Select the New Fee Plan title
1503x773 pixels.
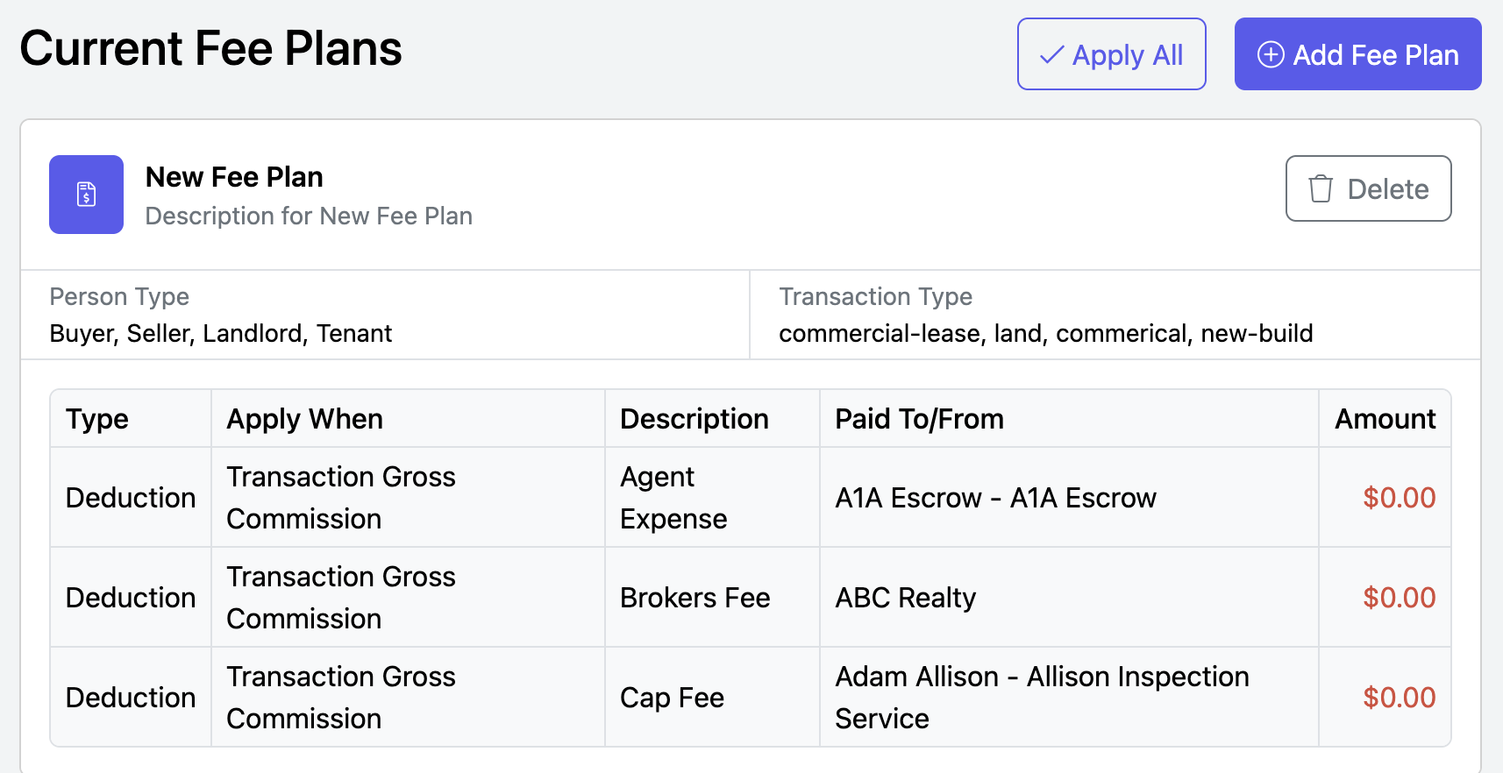(234, 177)
